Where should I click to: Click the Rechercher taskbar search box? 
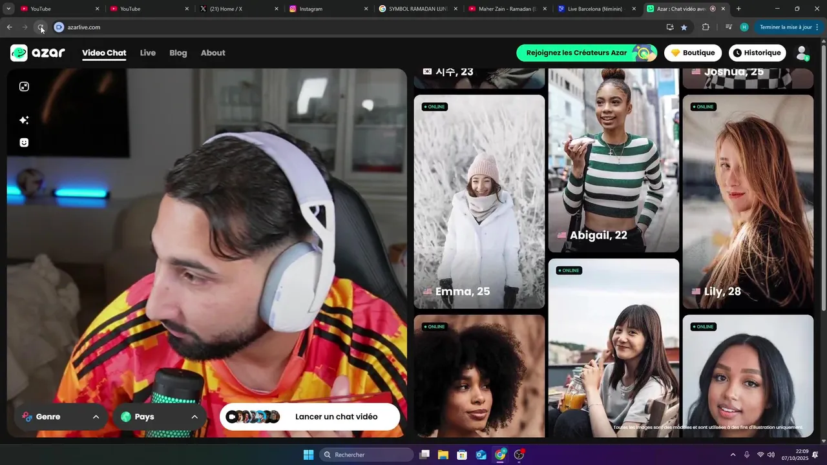click(x=367, y=455)
